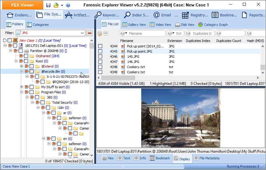This screenshot has width=266, height=170.
Task: Open the JPG filter dropdown
Action: [x=82, y=33]
